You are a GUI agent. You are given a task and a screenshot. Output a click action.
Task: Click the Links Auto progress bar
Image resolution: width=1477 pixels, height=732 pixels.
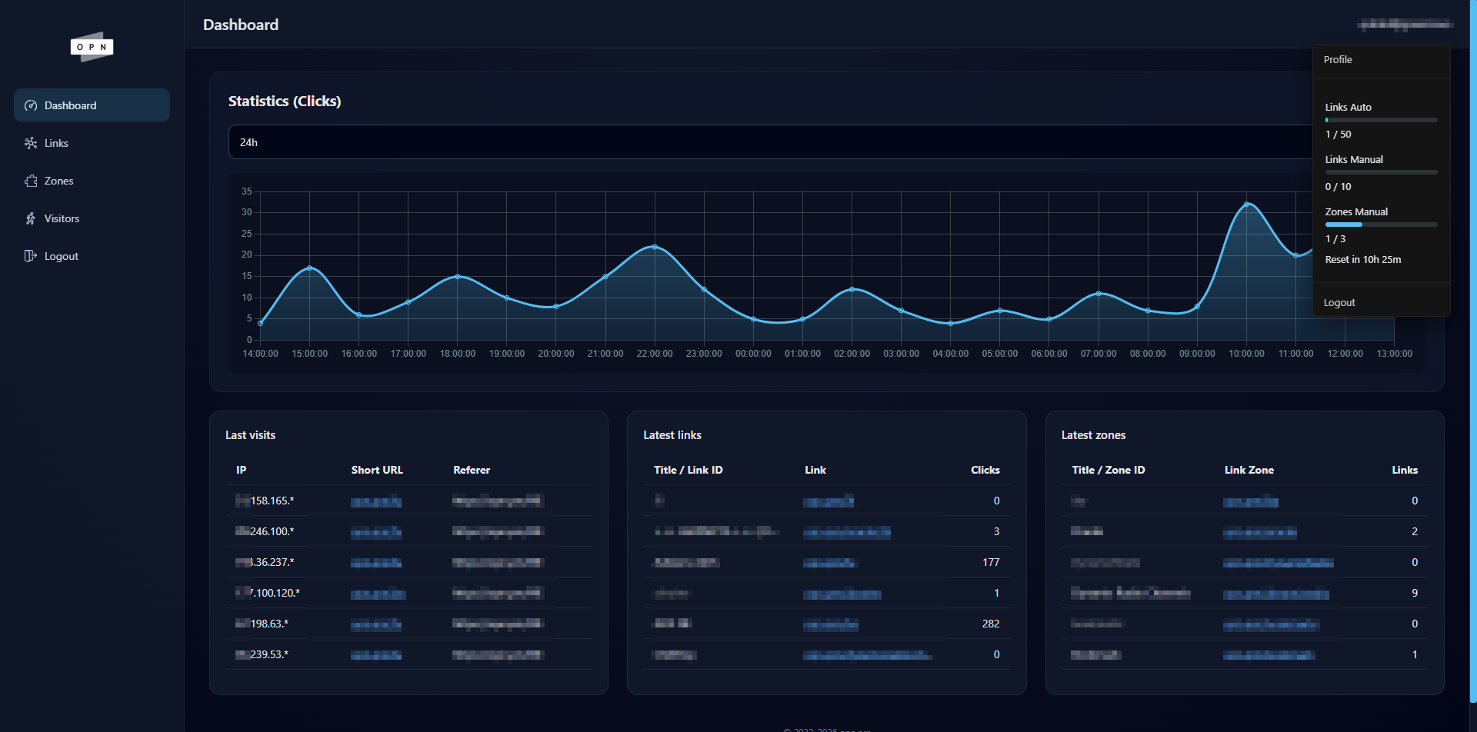click(x=1381, y=120)
